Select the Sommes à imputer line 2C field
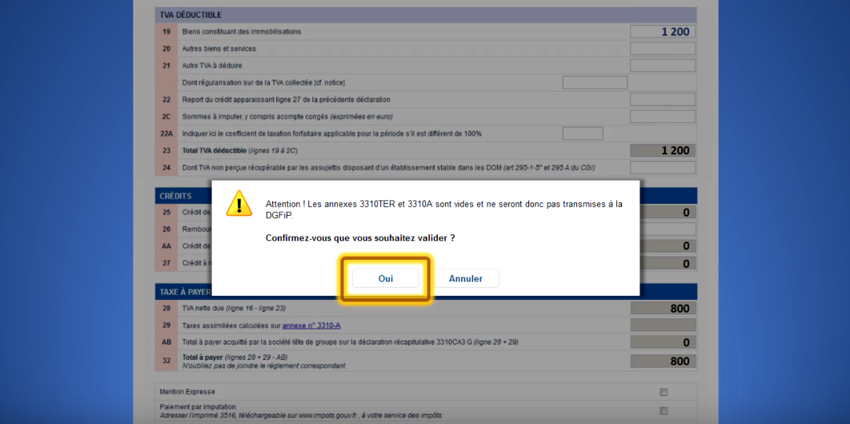The image size is (850, 424). point(662,117)
